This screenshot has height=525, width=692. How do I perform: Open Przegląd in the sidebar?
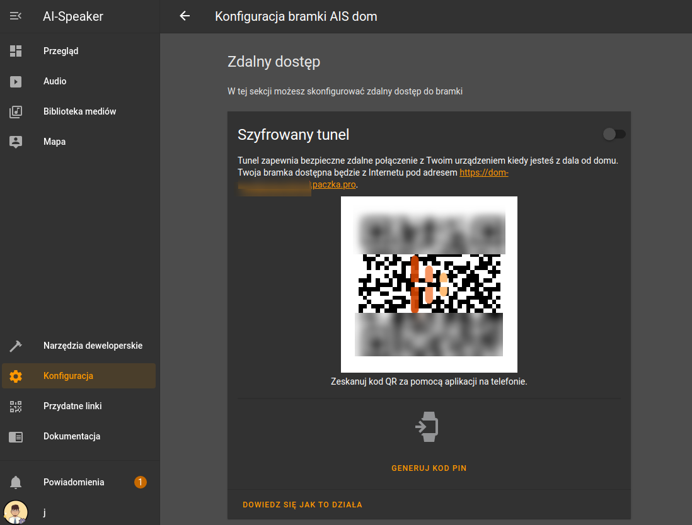(x=79, y=51)
